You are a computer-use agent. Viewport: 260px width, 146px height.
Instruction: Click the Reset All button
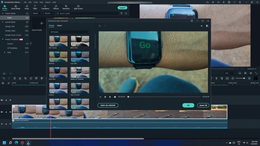pyautogui.click(x=203, y=105)
